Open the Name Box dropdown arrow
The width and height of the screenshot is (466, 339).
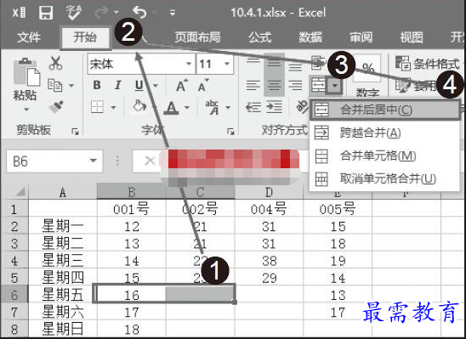(94, 161)
